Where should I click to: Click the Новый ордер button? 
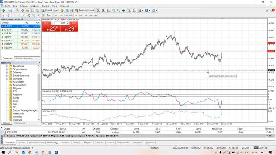tap(50, 10)
